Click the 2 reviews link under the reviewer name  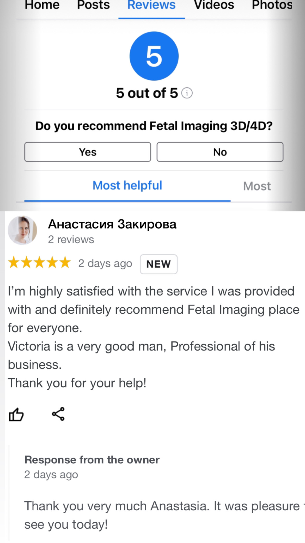[x=71, y=239]
